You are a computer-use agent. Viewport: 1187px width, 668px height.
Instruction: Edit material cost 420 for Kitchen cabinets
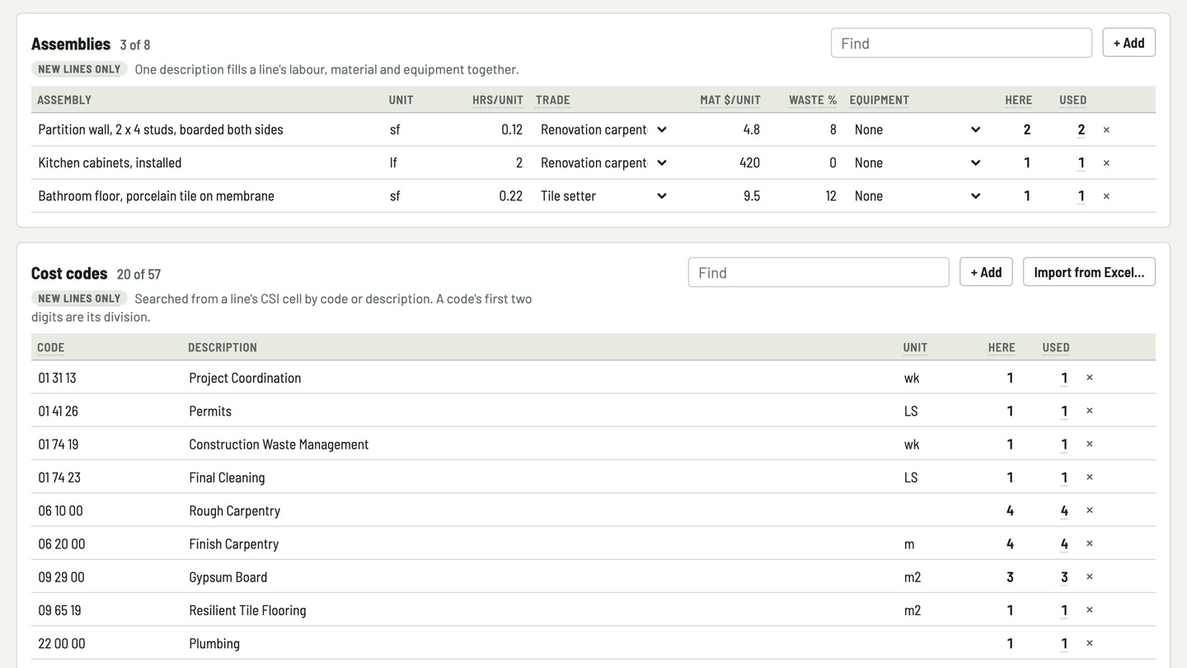click(x=731, y=162)
